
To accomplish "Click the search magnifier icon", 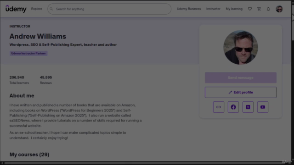I will tap(51, 9).
